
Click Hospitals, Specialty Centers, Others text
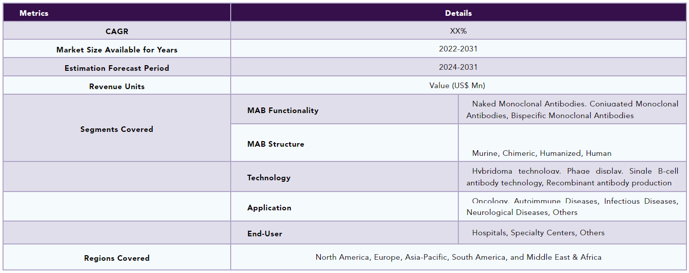[x=538, y=233]
